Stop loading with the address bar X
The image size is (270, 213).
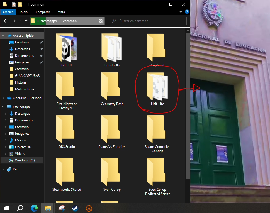point(101,21)
